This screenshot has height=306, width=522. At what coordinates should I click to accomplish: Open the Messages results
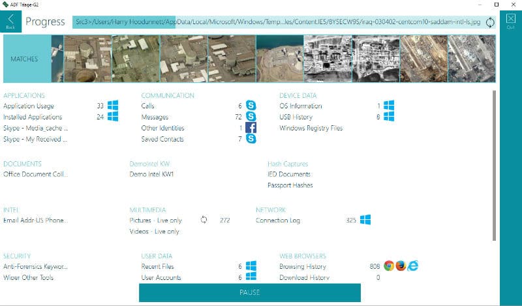click(155, 117)
